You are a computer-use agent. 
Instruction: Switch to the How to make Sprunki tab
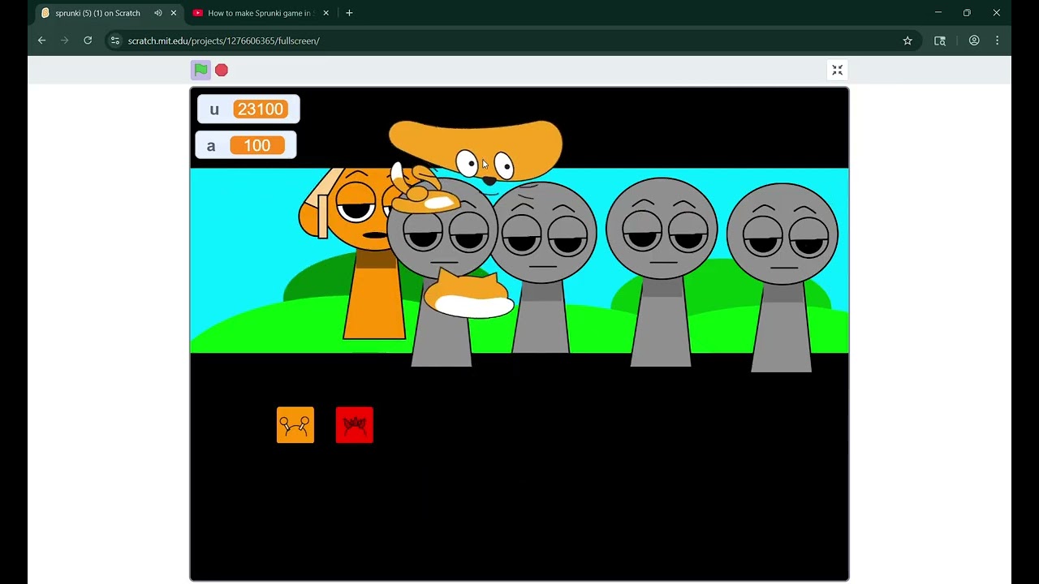pos(260,13)
